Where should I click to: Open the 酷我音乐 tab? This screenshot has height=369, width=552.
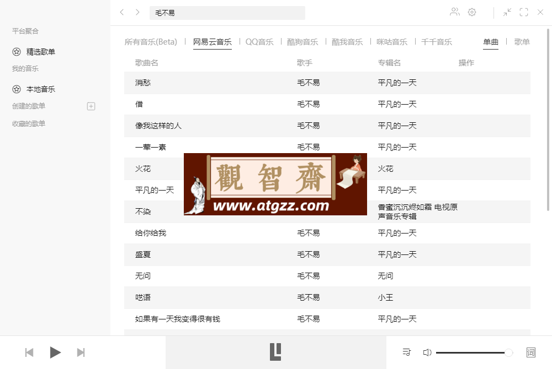tap(347, 42)
